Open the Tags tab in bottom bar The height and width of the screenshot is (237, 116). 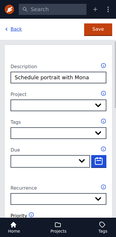[x=103, y=227]
